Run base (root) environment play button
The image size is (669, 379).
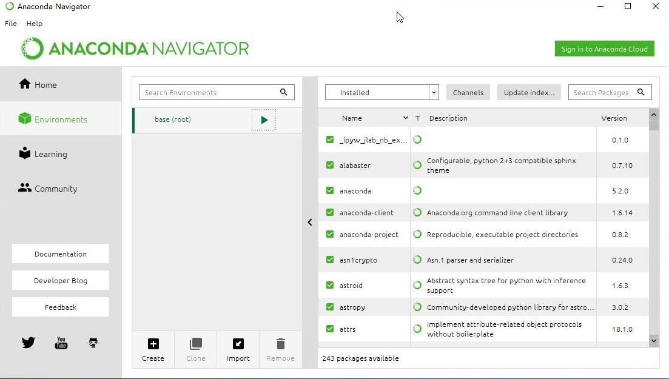tap(264, 120)
